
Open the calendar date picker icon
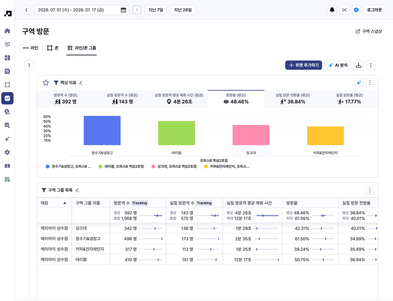coord(123,10)
